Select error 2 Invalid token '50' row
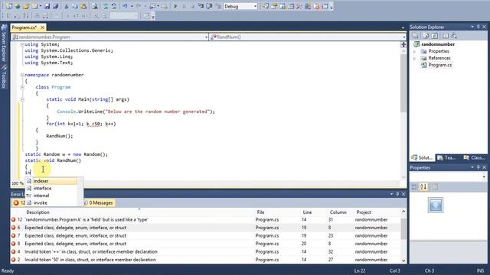The width and height of the screenshot is (490, 275). 206,260
